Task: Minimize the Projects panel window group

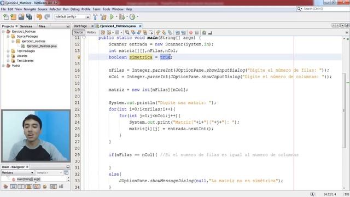Action: coord(68,26)
